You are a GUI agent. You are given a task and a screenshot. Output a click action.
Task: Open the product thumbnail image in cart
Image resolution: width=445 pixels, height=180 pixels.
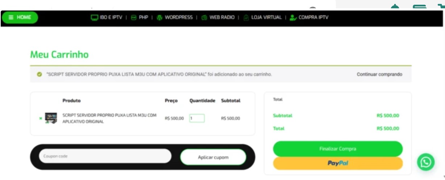point(51,118)
